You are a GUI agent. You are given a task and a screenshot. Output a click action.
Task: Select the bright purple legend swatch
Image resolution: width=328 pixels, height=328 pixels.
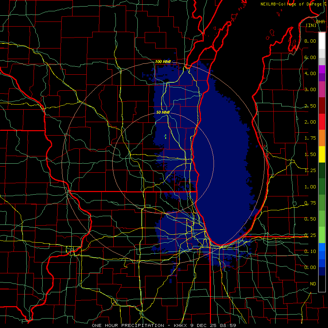322,70
